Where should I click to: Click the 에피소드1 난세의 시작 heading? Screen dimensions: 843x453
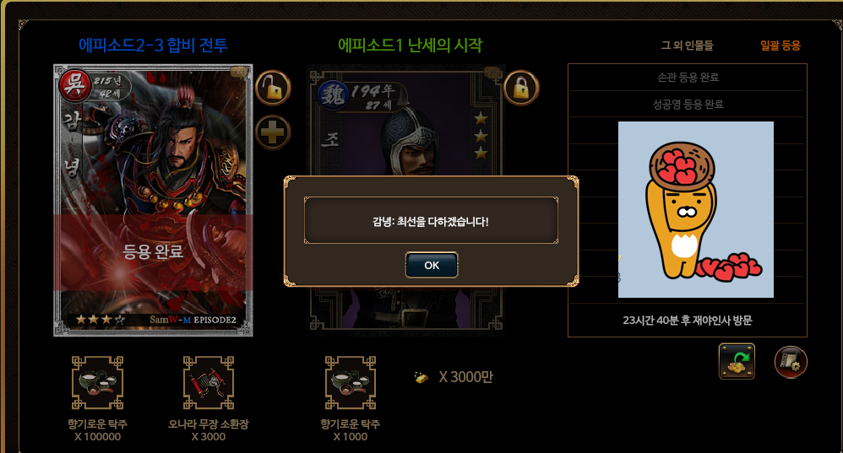pyautogui.click(x=411, y=45)
